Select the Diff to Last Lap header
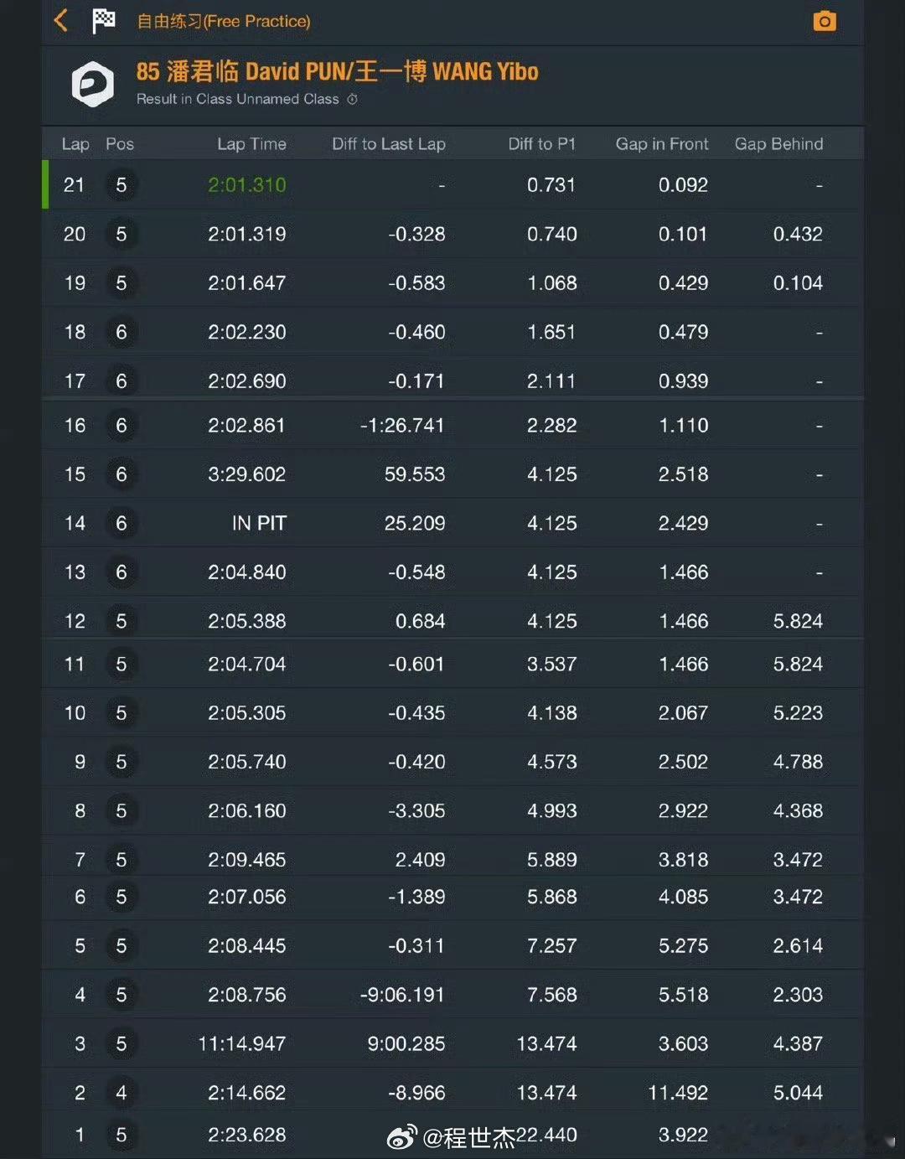905x1159 pixels. point(389,143)
